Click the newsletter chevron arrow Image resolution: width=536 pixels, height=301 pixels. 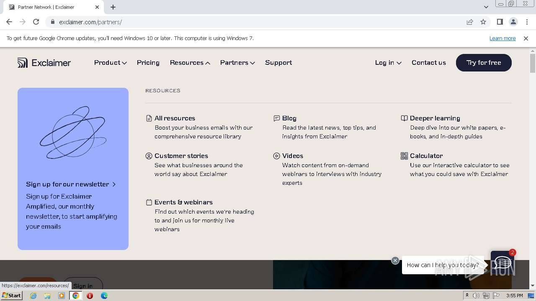114,184
